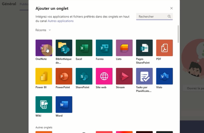Add the PDF tab app
204x133 pixels.
tap(164, 48)
